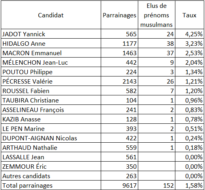Select MÉLENCHON Jean-Luc's 2,04% rate cell
This screenshot has height=190, width=205.
(x=190, y=62)
